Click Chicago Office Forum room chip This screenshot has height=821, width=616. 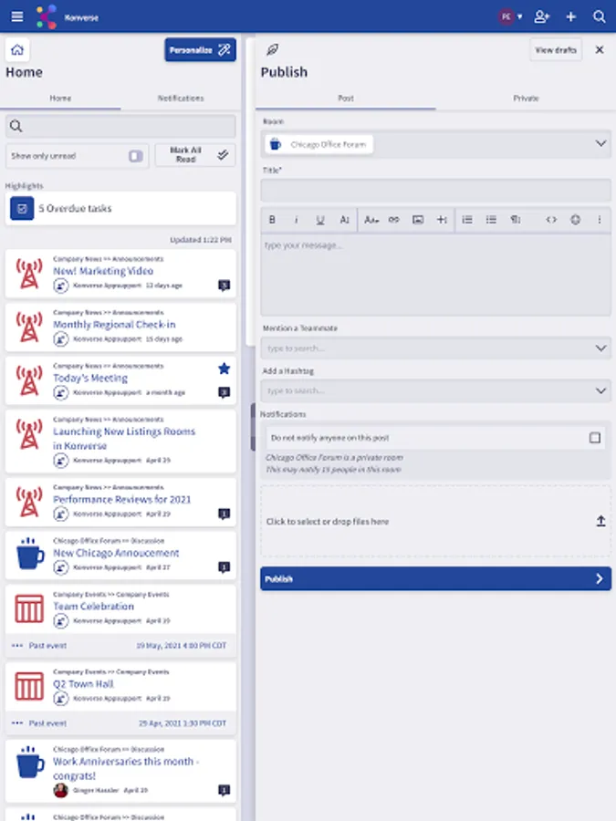[x=319, y=144]
